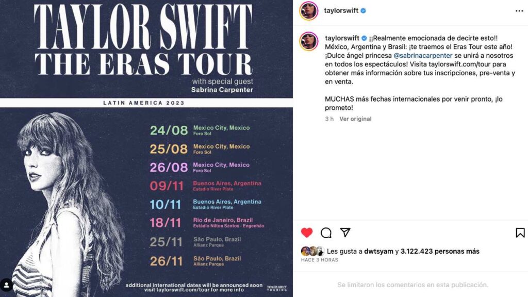Save the post with the bookmark icon
The image size is (528, 297).
[x=520, y=233]
